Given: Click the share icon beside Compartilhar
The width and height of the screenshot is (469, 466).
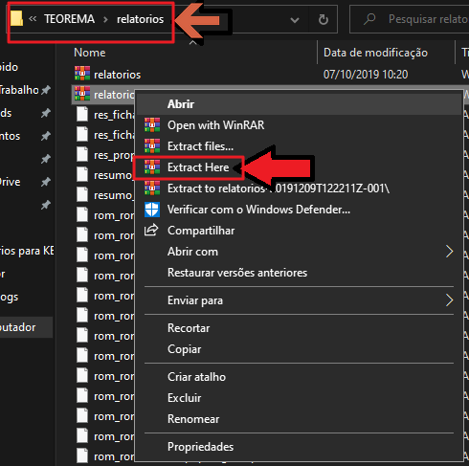Looking at the screenshot, I should point(151,230).
